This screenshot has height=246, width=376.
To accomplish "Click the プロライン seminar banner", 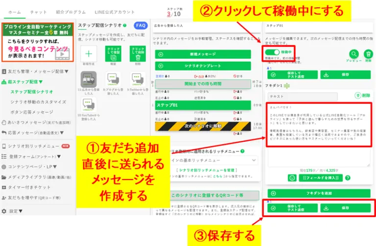I will point(38,42).
